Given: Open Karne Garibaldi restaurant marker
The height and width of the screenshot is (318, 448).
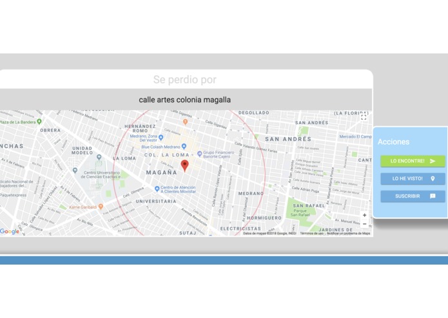Looking at the screenshot, I should point(101,207).
